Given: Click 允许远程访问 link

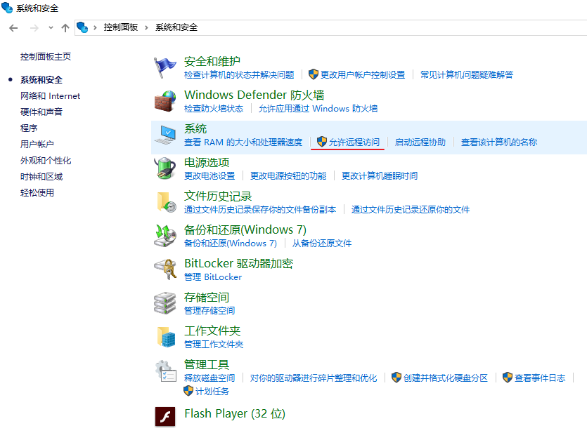Looking at the screenshot, I should click(x=354, y=142).
